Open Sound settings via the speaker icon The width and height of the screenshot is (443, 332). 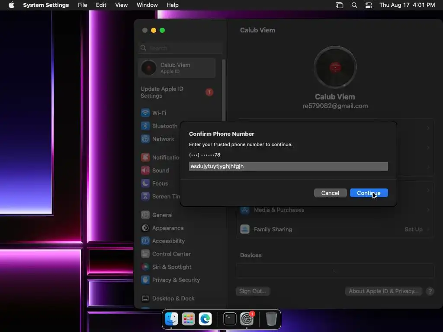pos(145,170)
